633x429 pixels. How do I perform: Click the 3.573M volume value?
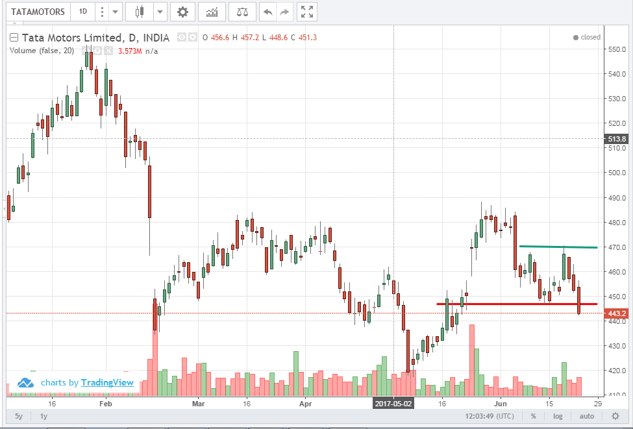(130, 51)
